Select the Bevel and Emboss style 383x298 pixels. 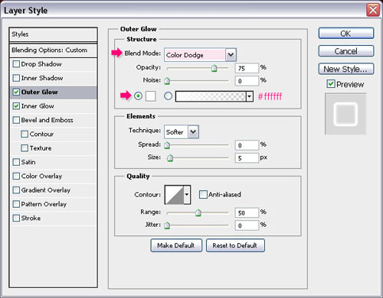(47, 120)
